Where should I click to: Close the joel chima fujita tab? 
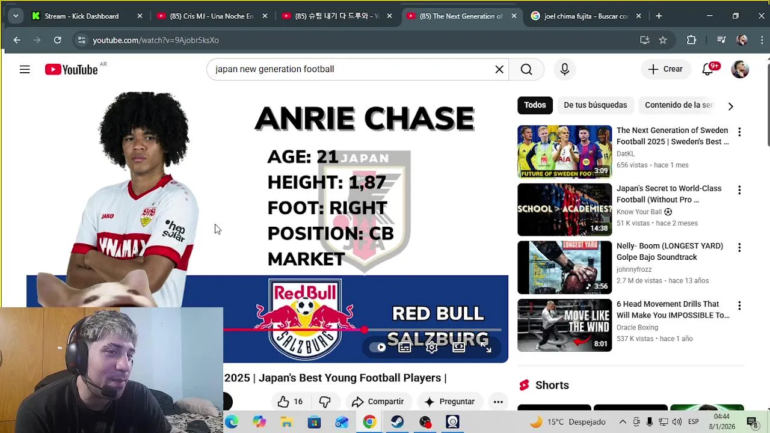(639, 16)
